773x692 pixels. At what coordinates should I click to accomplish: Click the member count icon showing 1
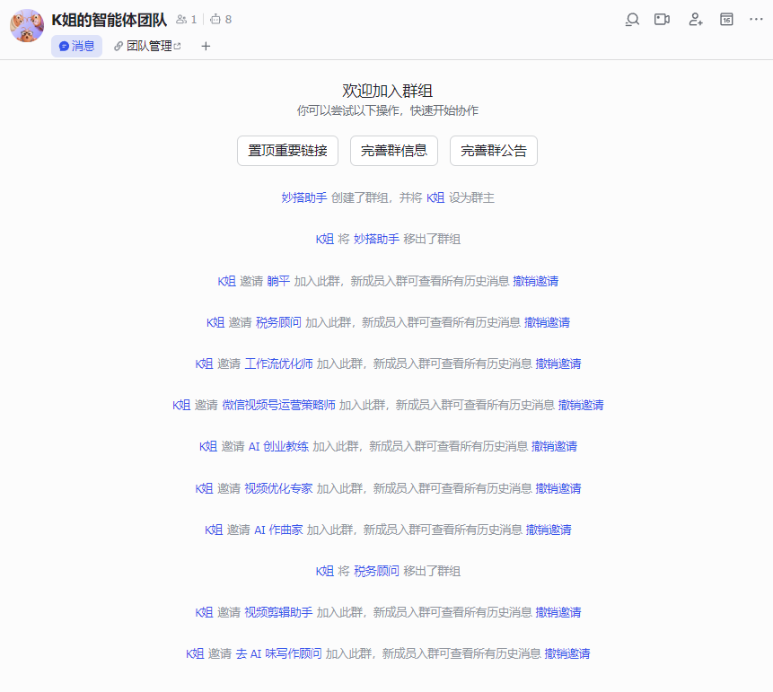[180, 19]
